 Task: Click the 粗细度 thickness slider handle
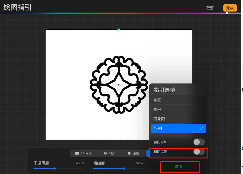[124, 168]
